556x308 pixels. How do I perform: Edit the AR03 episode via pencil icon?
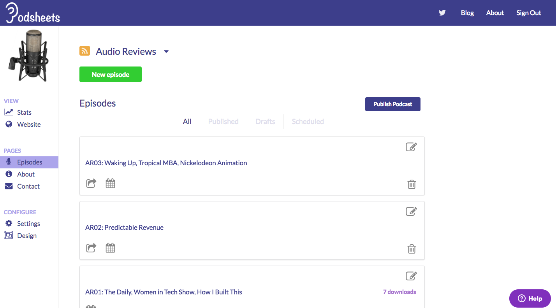pos(411,147)
